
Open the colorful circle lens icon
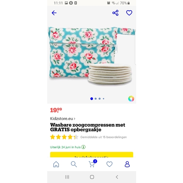pyautogui.click(x=131, y=98)
